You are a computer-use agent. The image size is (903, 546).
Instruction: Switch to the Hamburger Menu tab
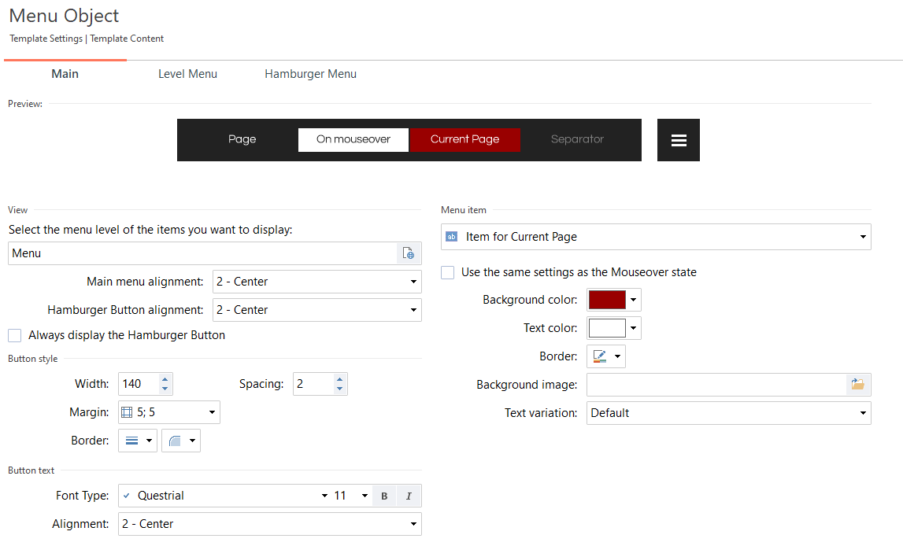coord(310,74)
